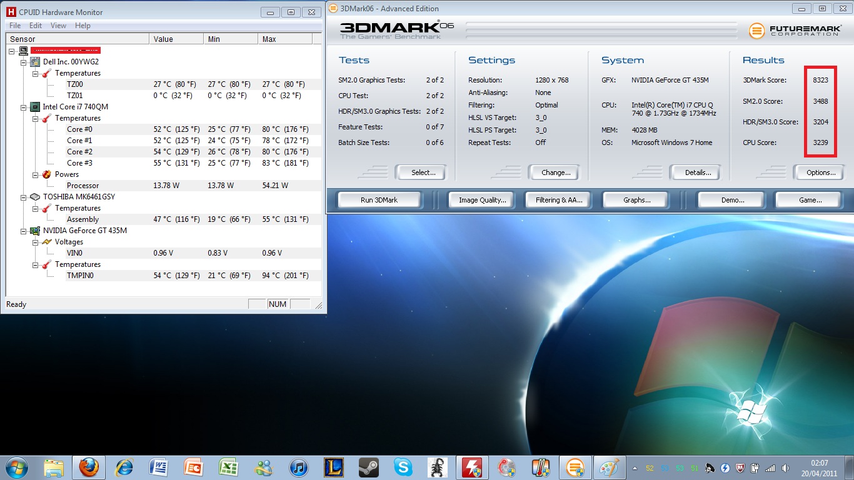Screen dimensions: 854x480
Task: Open Windows Live Messenger from the taskbar
Action: tap(263, 467)
